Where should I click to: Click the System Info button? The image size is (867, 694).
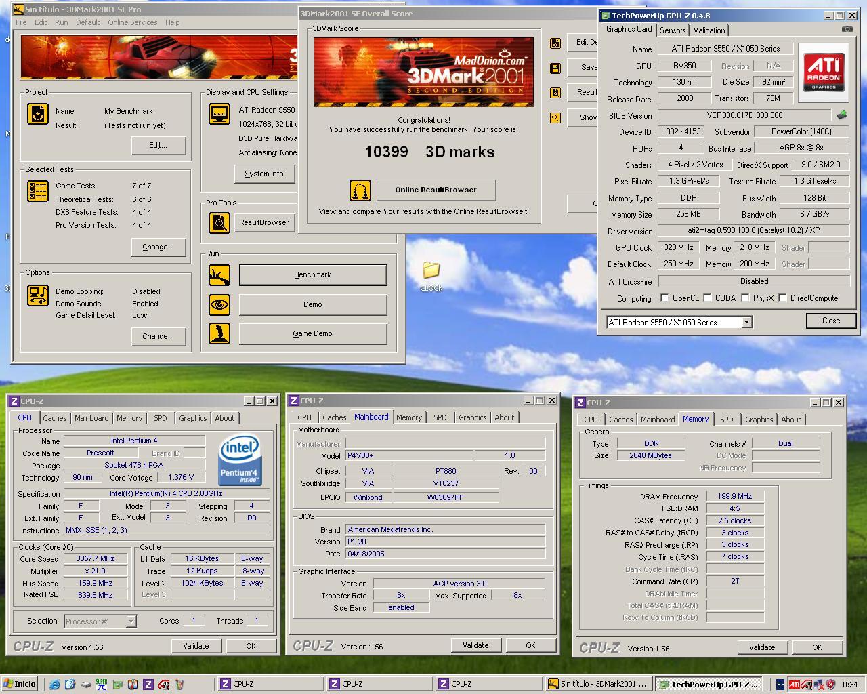tap(264, 174)
